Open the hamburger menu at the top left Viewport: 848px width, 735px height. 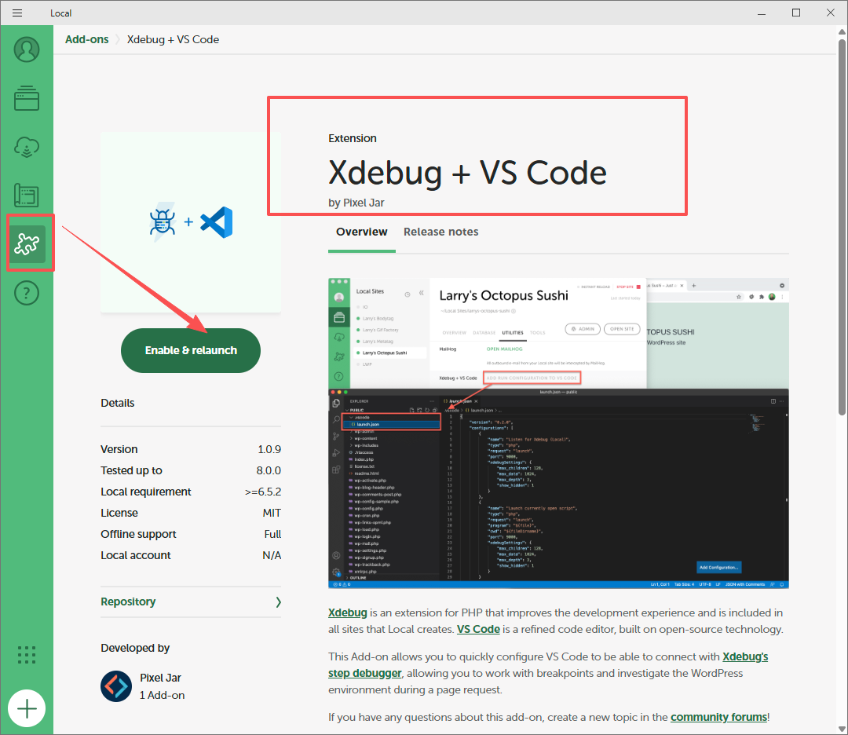[16, 13]
